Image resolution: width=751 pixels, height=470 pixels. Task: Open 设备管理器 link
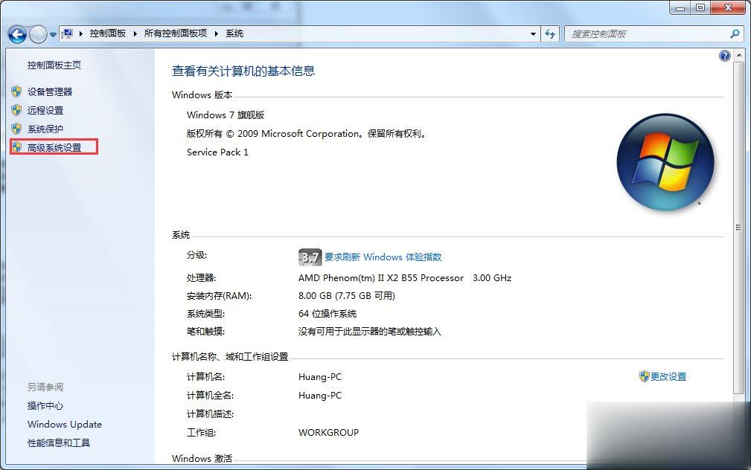coord(50,92)
